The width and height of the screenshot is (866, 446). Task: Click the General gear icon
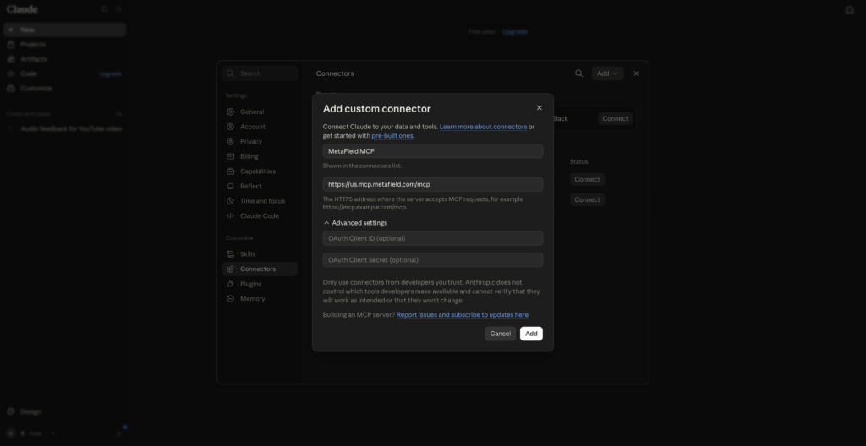coord(230,111)
